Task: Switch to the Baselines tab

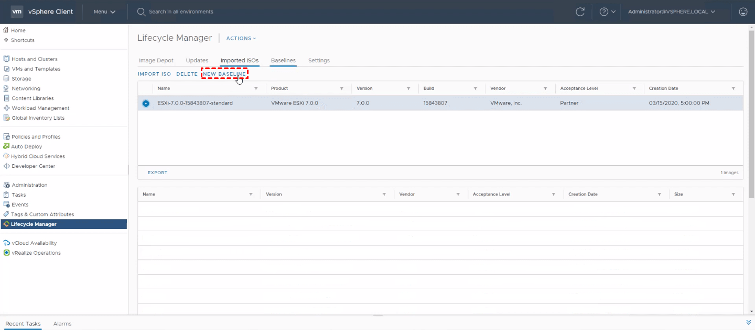Action: 283,60
